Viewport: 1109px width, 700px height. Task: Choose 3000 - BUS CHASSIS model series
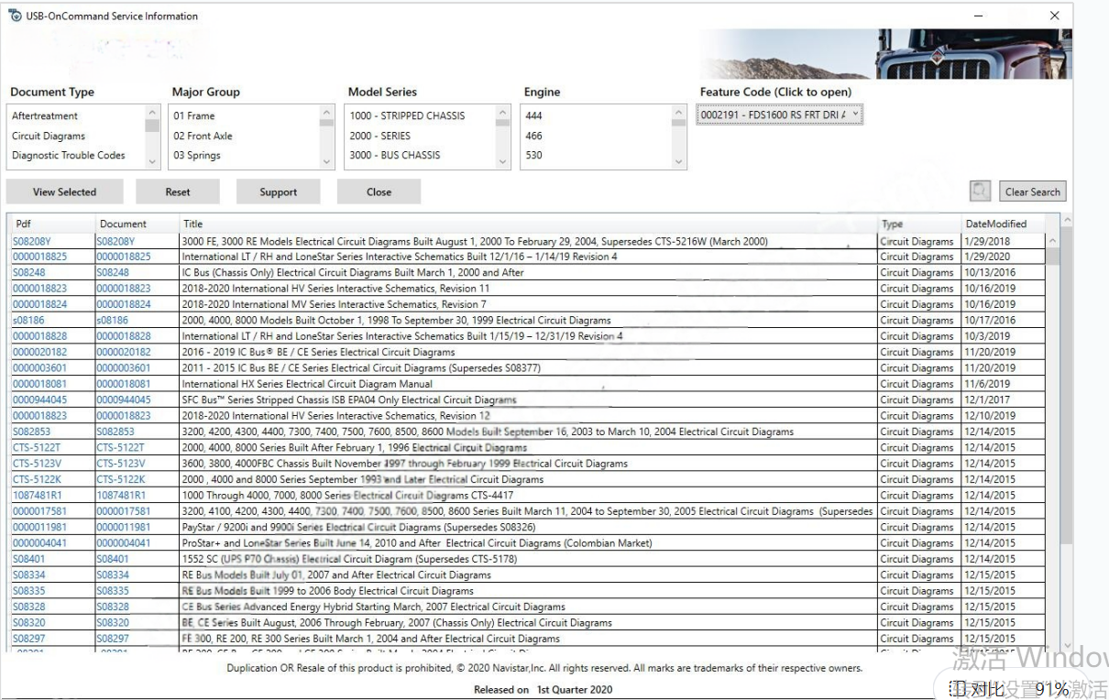tap(394, 155)
